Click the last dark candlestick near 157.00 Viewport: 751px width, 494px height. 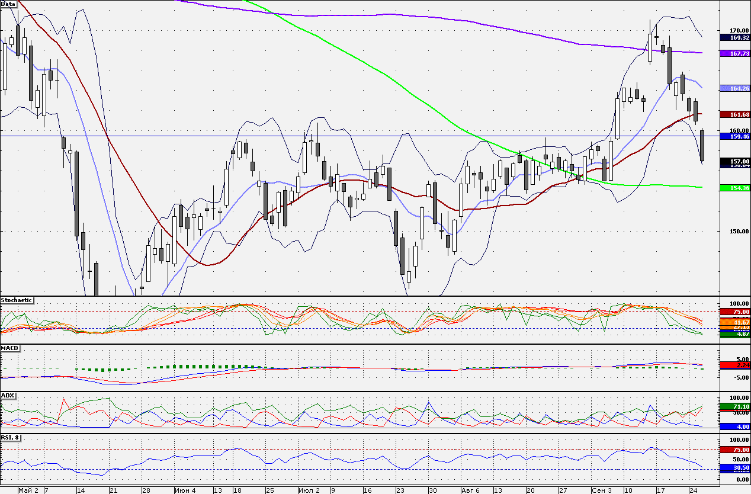(x=702, y=146)
